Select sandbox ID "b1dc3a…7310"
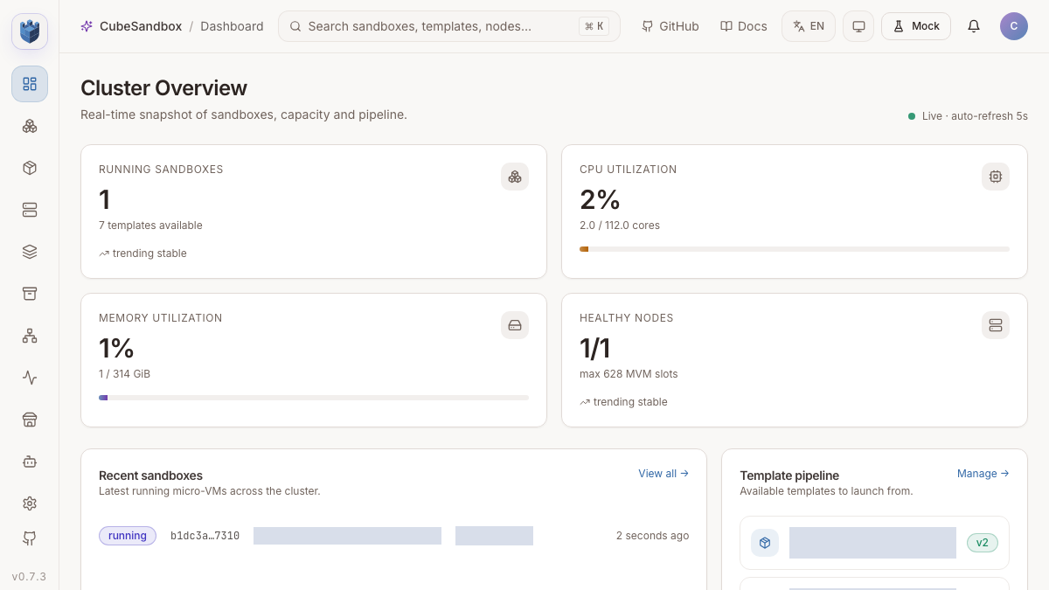Image resolution: width=1049 pixels, height=590 pixels. point(205,536)
